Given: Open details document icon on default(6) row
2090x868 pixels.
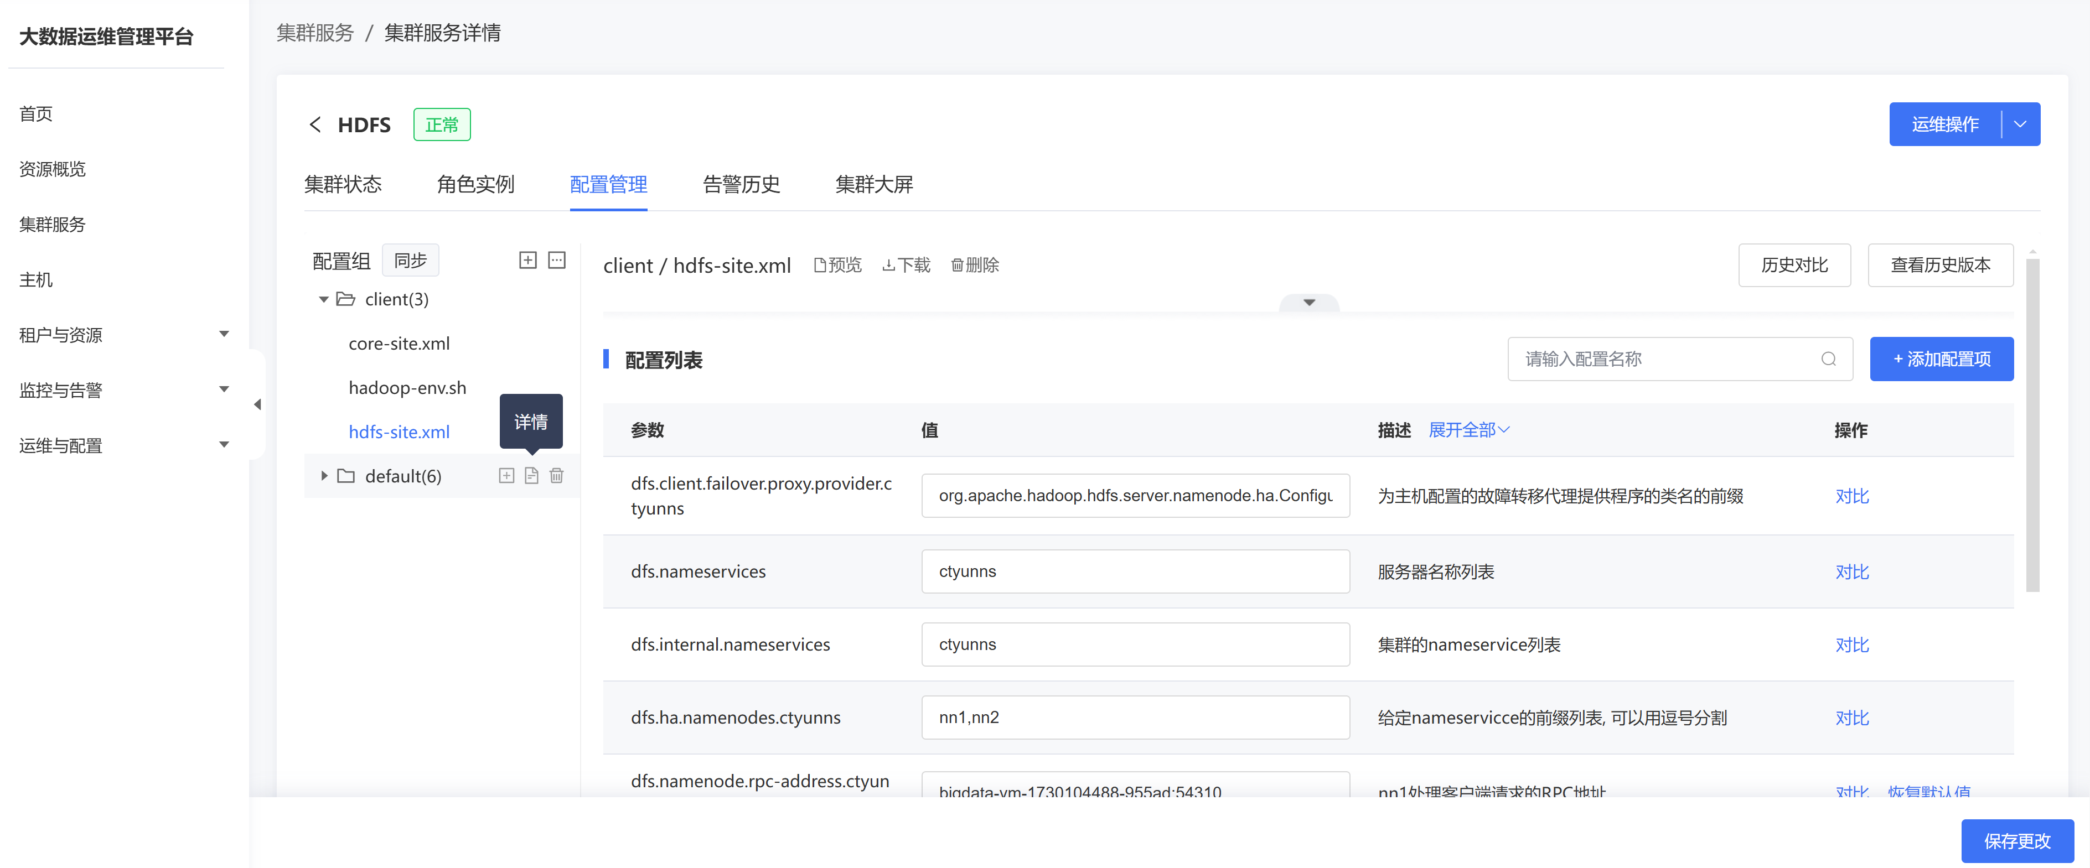Looking at the screenshot, I should point(531,475).
